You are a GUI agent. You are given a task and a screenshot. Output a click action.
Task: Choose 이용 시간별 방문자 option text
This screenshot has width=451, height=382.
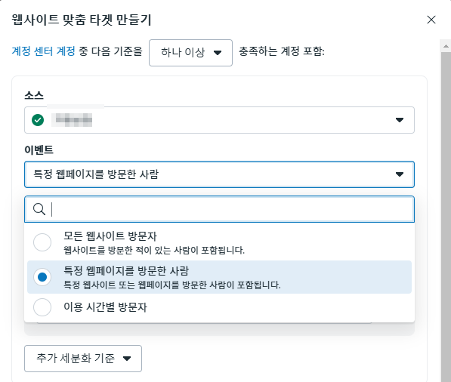point(105,307)
